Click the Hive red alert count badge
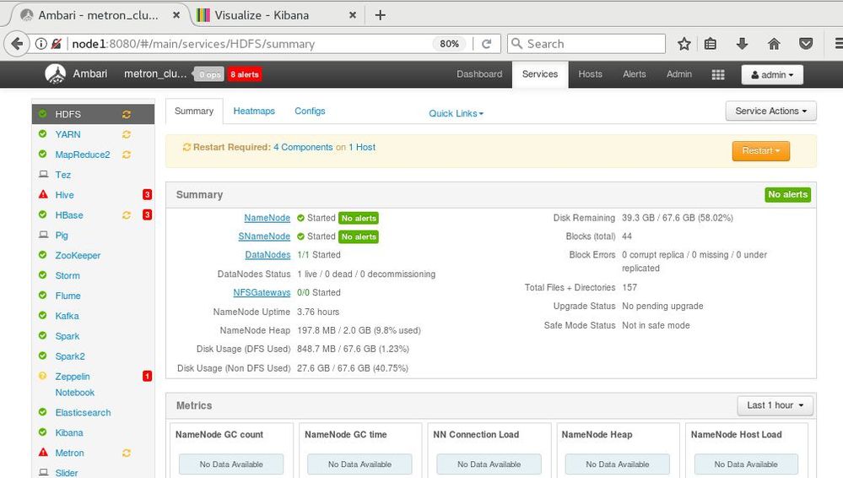Screen dimensions: 843x478 pos(147,195)
